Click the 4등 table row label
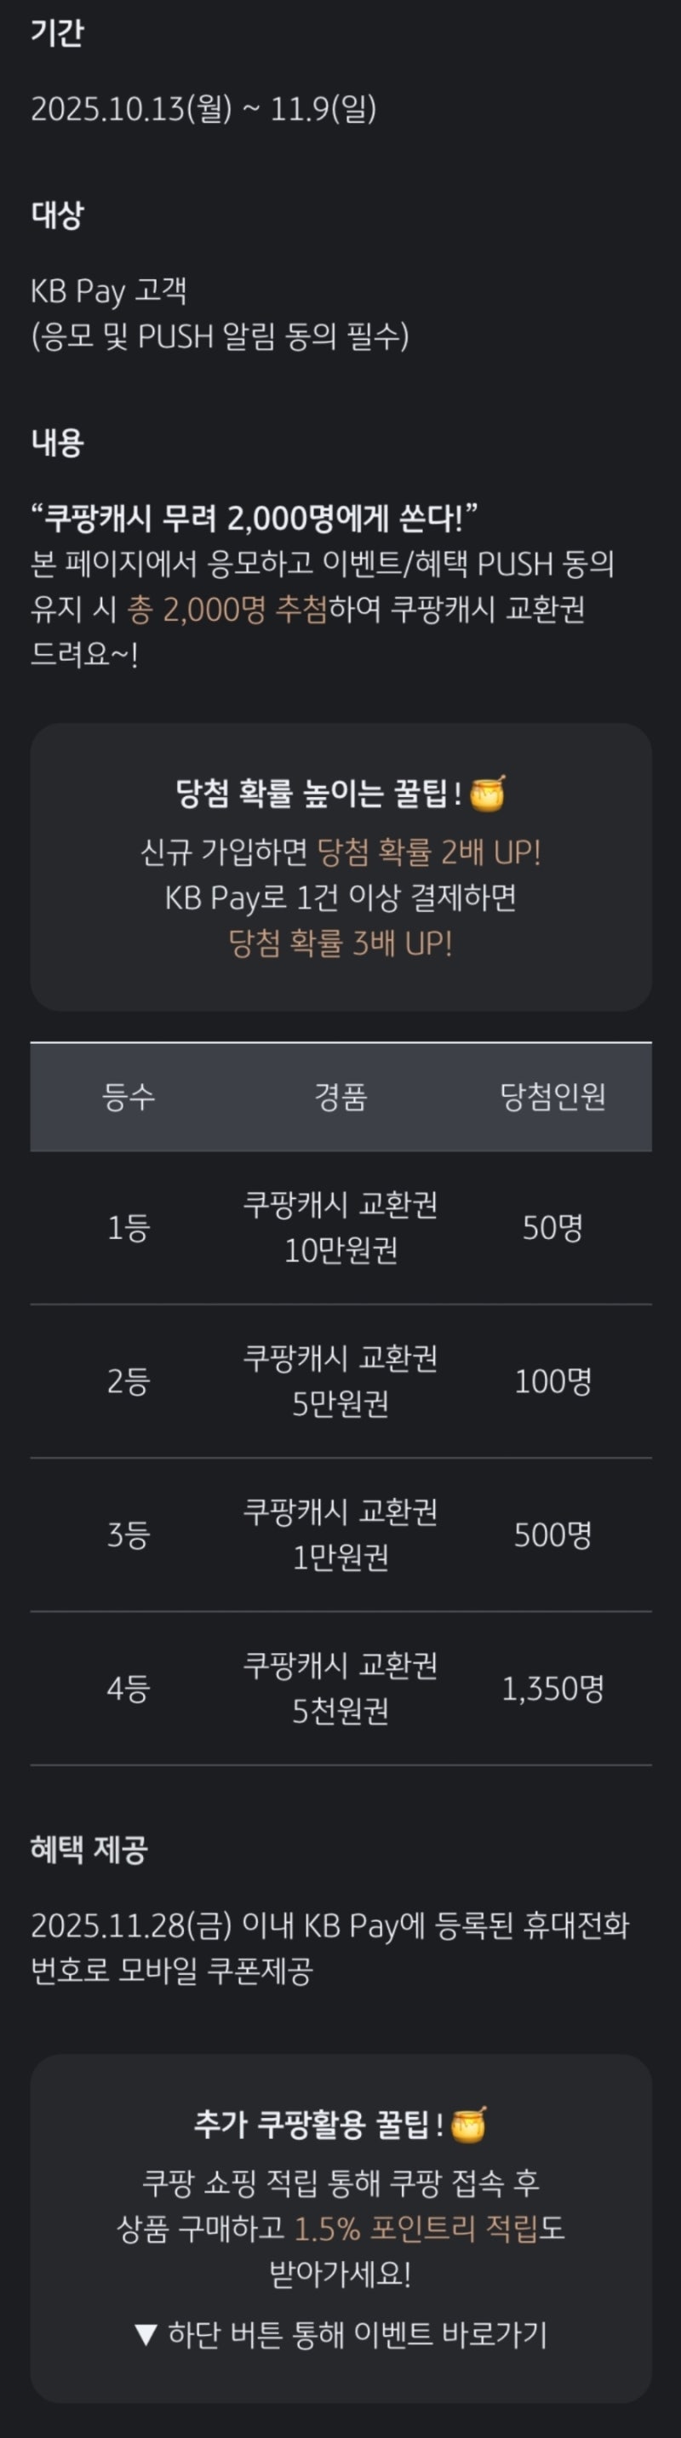Image resolution: width=681 pixels, height=2438 pixels. (129, 1689)
